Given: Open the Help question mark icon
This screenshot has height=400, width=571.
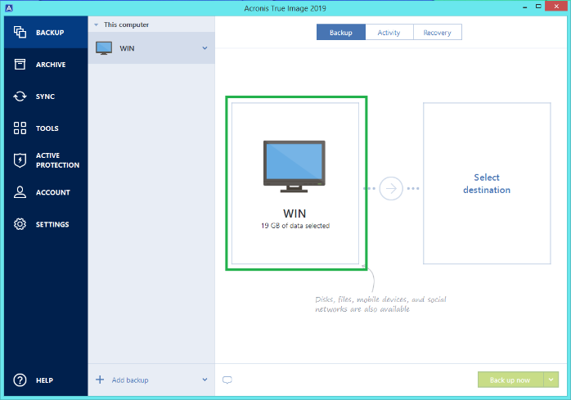Looking at the screenshot, I should click(20, 380).
